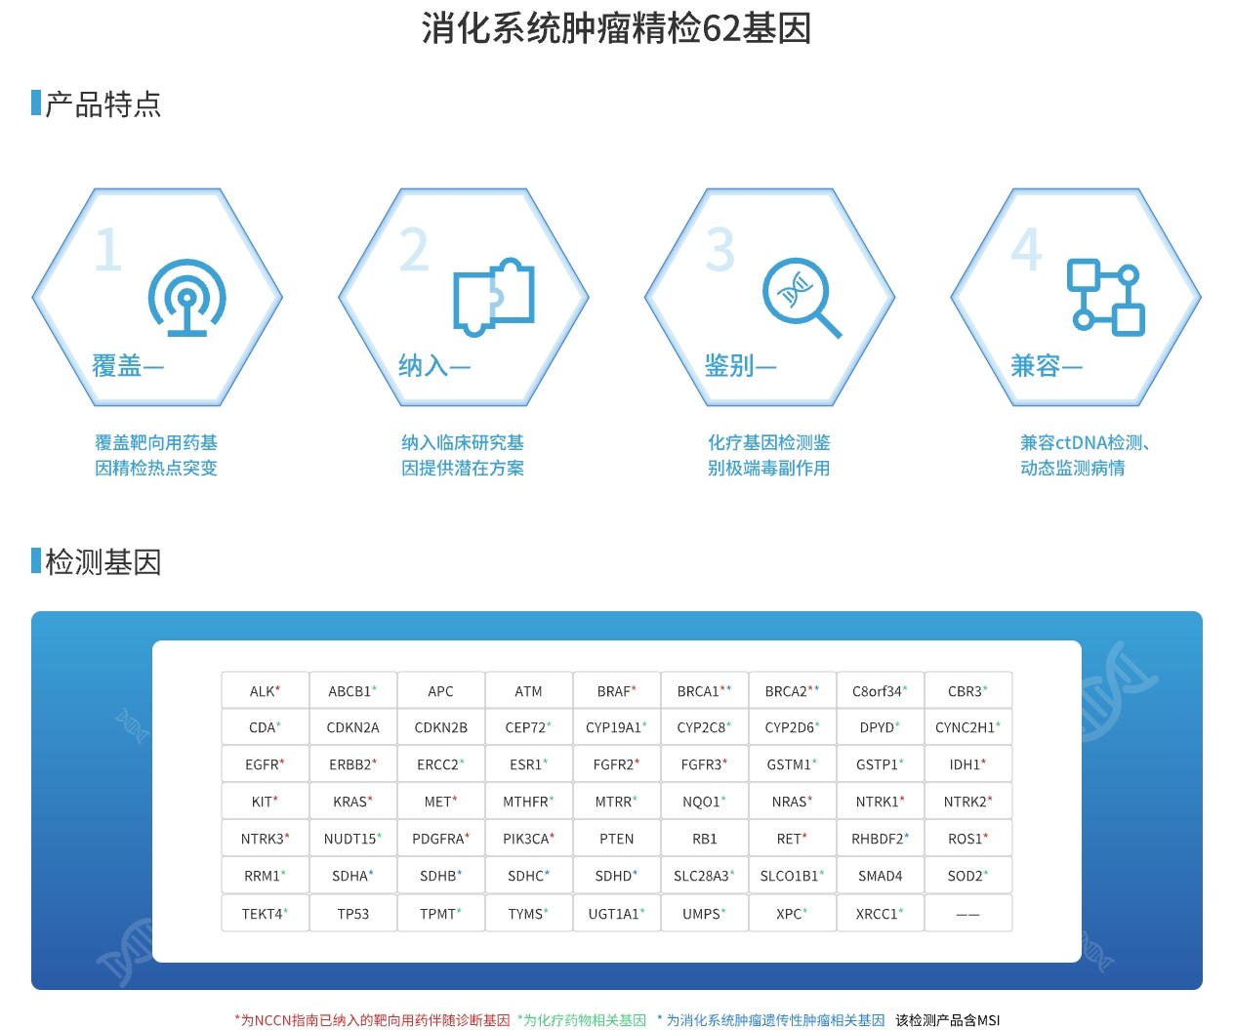Click the connected squares compatibility icon
This screenshot has width=1234, height=1030.
(1105, 298)
